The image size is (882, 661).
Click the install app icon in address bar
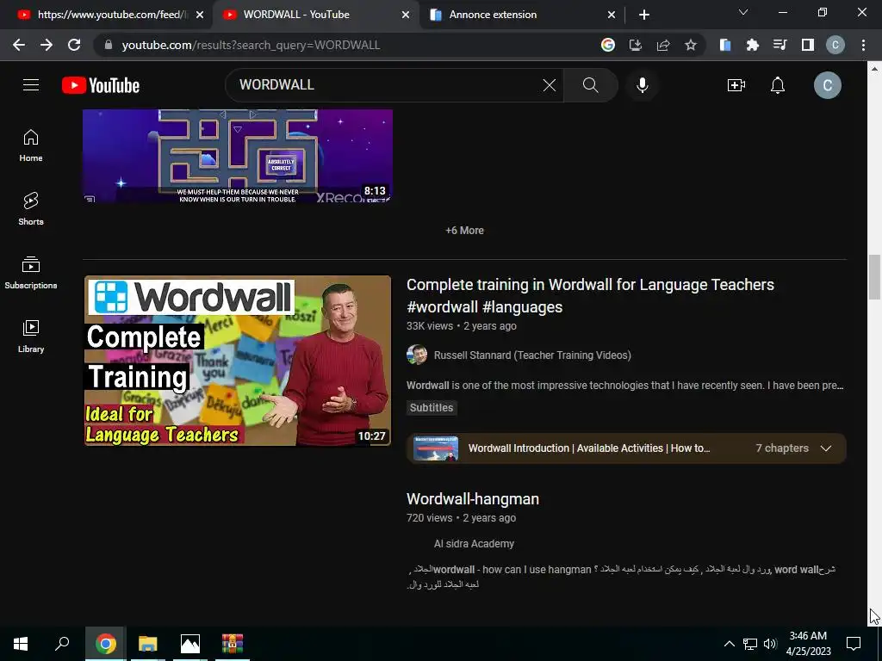pyautogui.click(x=635, y=45)
